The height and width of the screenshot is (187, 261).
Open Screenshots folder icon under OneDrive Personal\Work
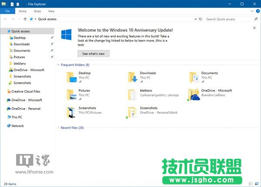132,112
